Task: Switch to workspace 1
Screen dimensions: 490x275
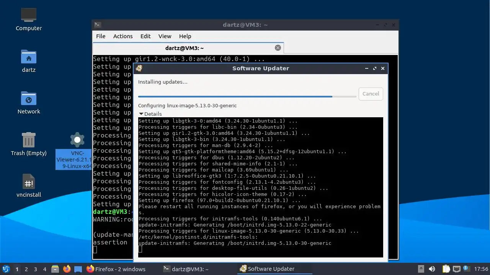Action: pyautogui.click(x=17, y=269)
